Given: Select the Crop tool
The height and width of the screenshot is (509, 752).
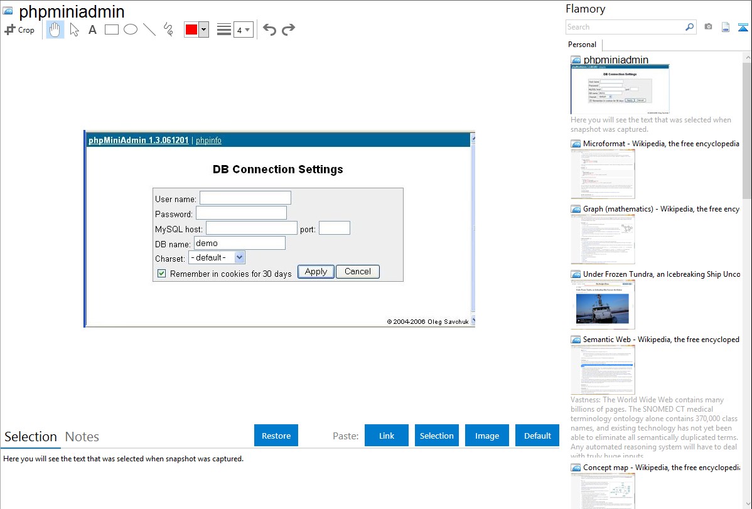Looking at the screenshot, I should coord(19,29).
